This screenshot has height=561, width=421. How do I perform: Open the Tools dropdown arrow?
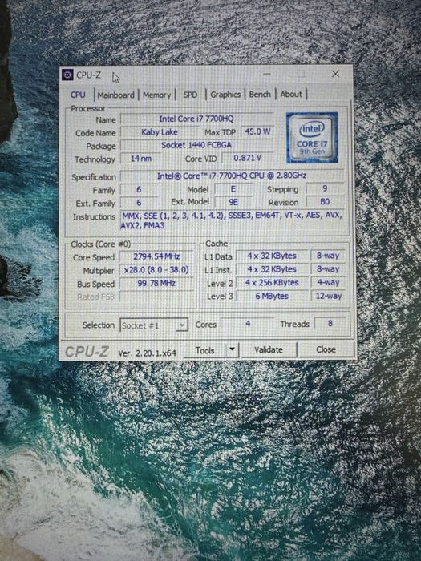tap(232, 349)
